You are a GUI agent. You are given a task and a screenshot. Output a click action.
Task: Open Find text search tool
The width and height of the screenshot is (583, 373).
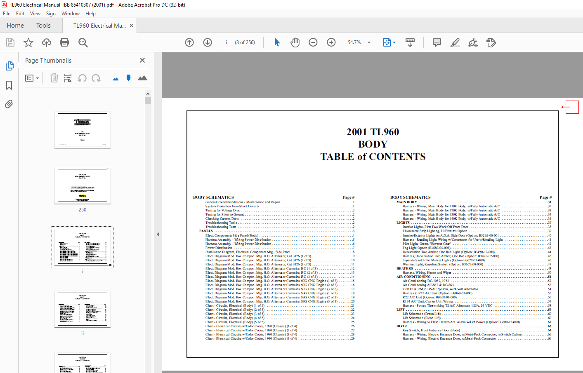(83, 42)
